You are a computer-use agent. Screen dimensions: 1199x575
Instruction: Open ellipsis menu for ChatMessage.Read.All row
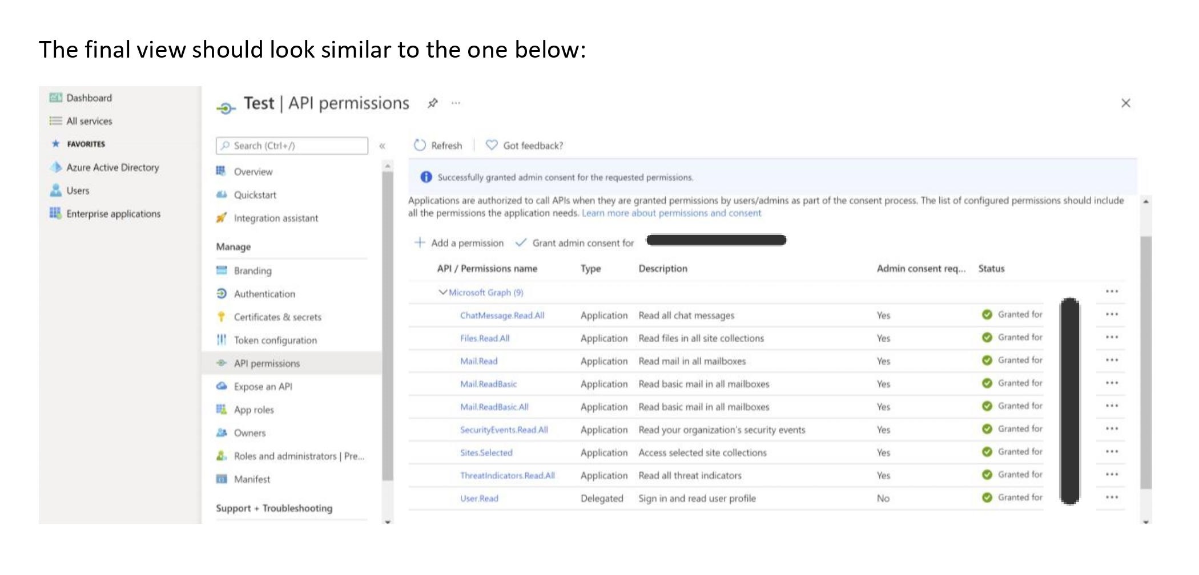pyautogui.click(x=1111, y=314)
